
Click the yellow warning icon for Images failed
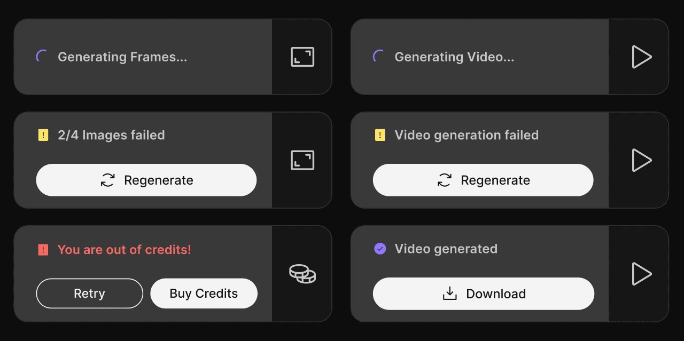click(43, 136)
